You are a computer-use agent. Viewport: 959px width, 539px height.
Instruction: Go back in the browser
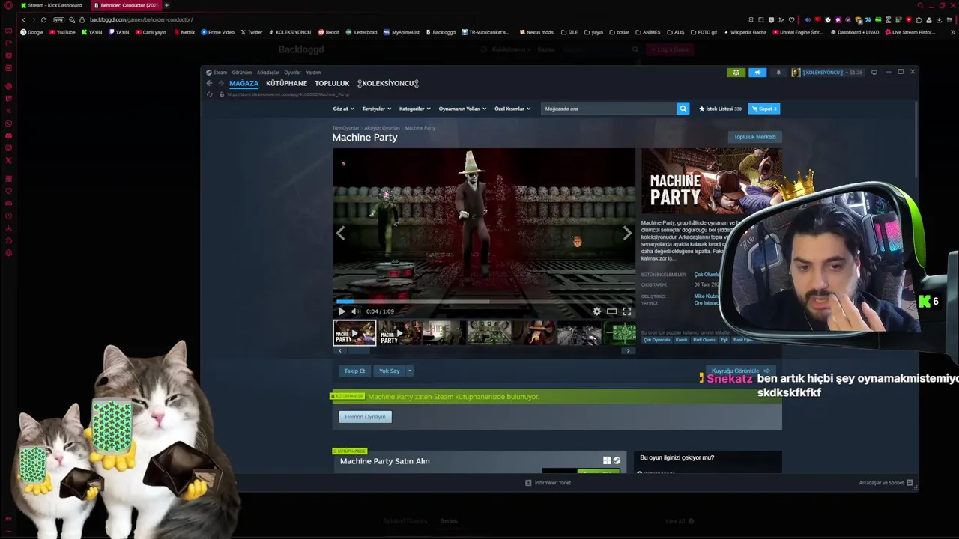(x=24, y=19)
